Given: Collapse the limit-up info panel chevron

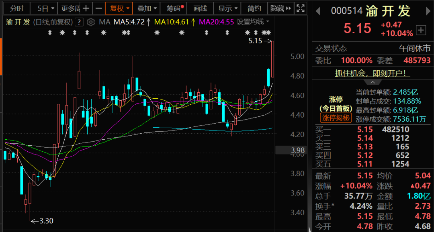Looking at the screenshot, I should (x=309, y=229).
